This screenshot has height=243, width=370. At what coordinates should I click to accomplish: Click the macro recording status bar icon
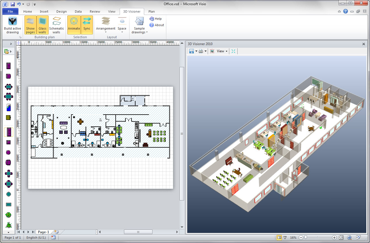(x=53, y=238)
